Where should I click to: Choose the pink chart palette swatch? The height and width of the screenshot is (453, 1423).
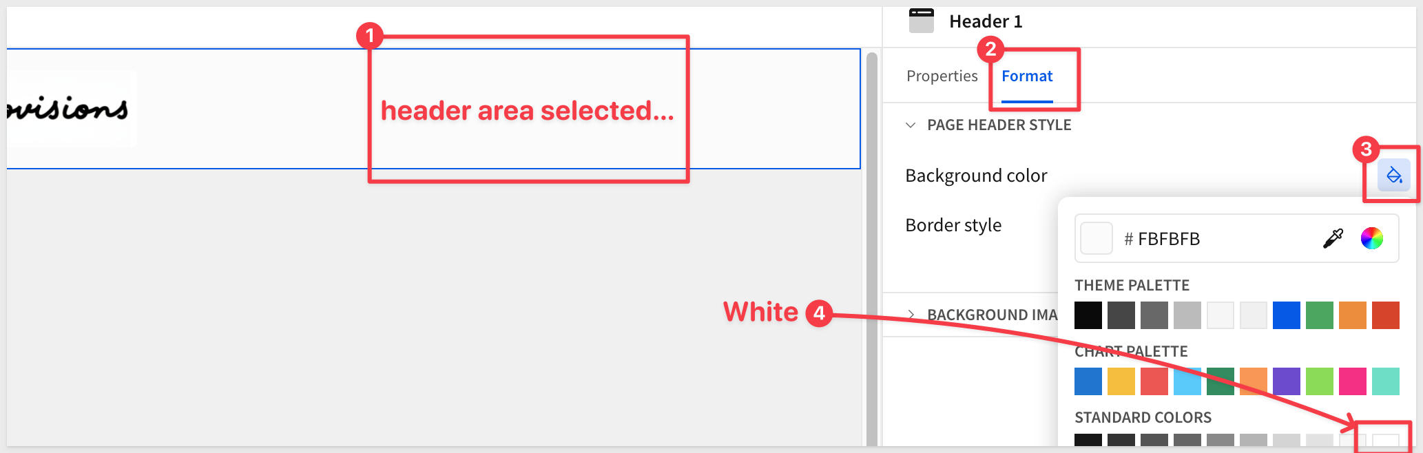point(1352,381)
